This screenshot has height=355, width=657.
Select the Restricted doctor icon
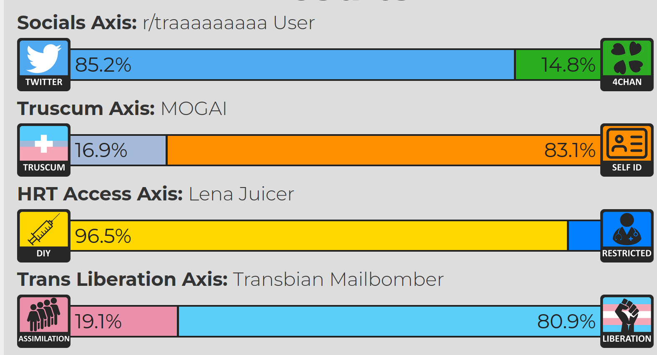tap(627, 229)
